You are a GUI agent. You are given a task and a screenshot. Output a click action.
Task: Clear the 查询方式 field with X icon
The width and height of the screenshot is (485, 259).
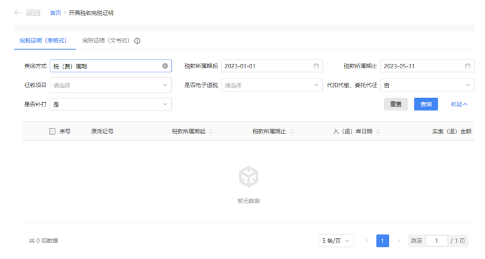(165, 66)
